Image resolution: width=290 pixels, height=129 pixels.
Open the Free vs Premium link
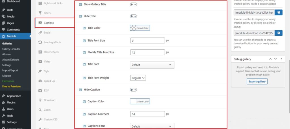[x=11, y=86]
